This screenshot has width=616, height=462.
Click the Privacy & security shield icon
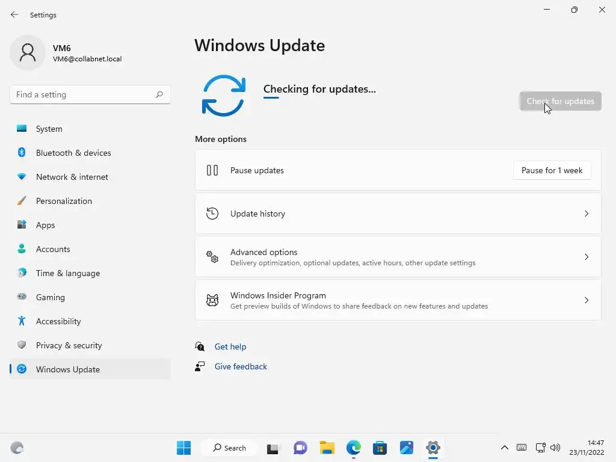22,345
